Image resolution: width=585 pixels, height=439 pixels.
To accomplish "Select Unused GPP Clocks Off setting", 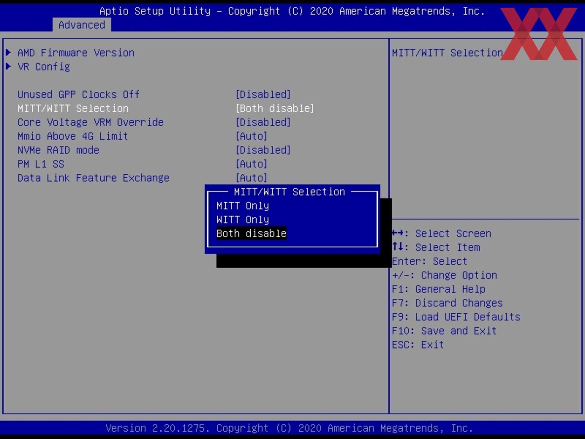I will coord(79,94).
